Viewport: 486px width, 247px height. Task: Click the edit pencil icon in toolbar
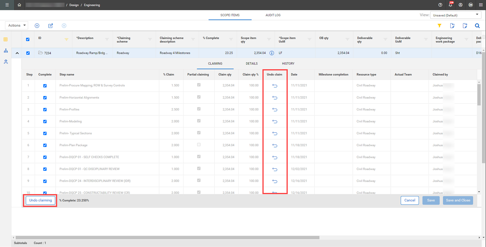[x=51, y=26]
